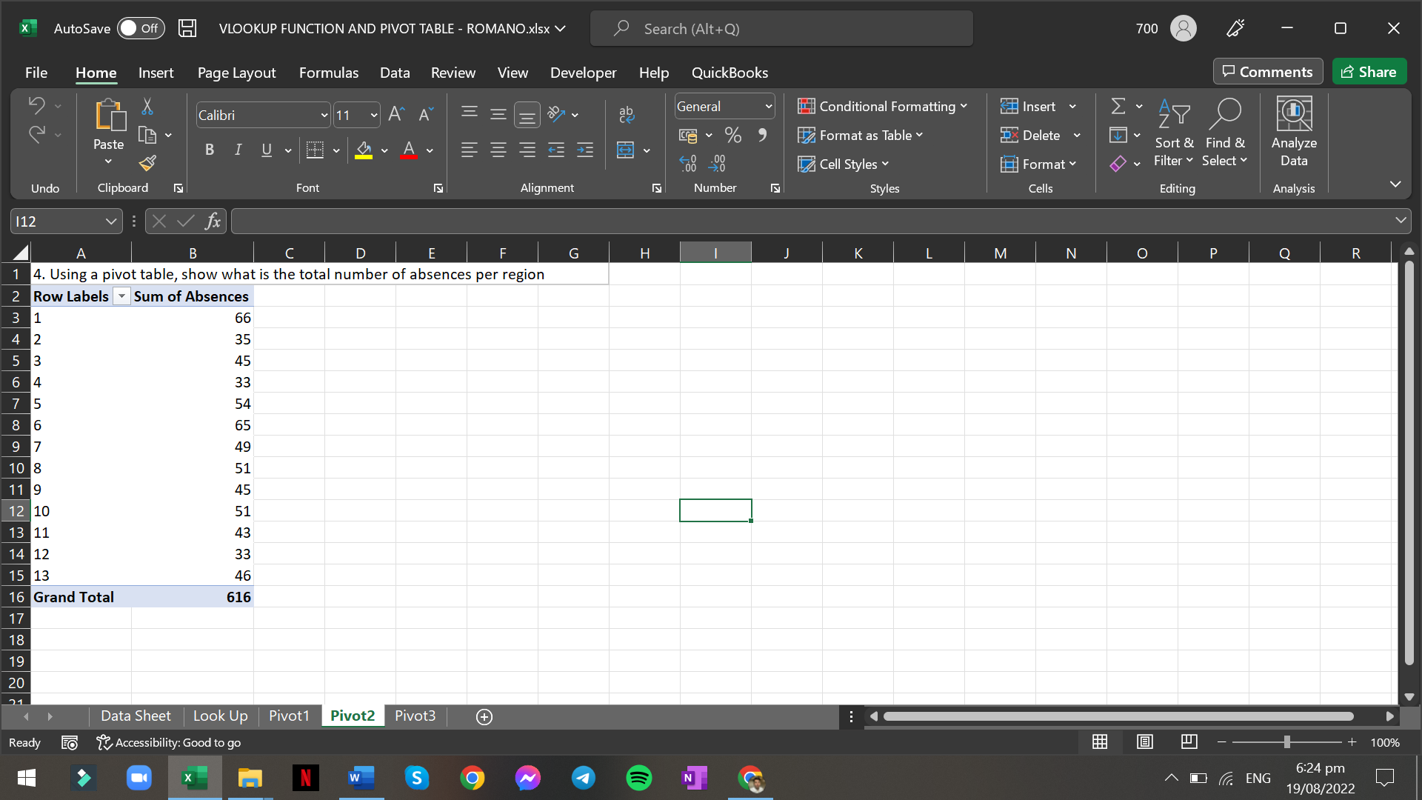
Task: Open the Formulas ribbon tab
Action: point(328,73)
